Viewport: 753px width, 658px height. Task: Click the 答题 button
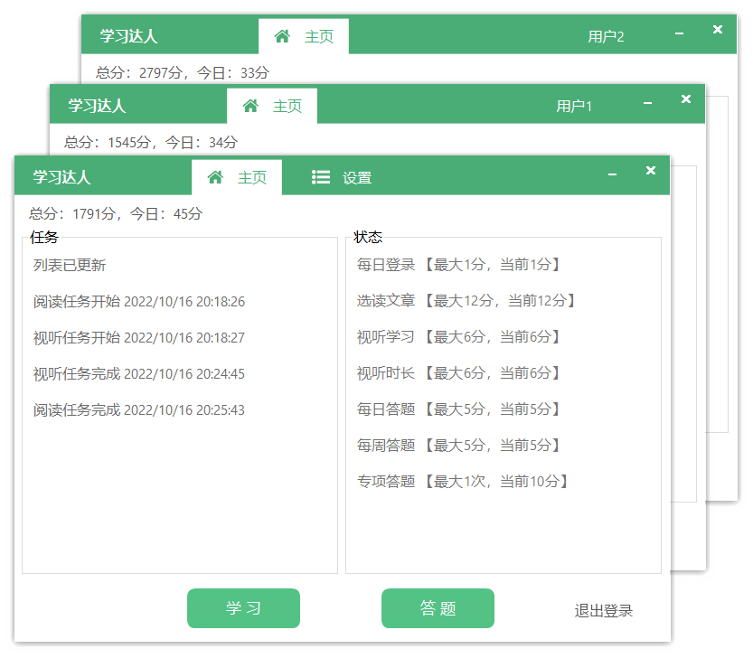point(438,608)
